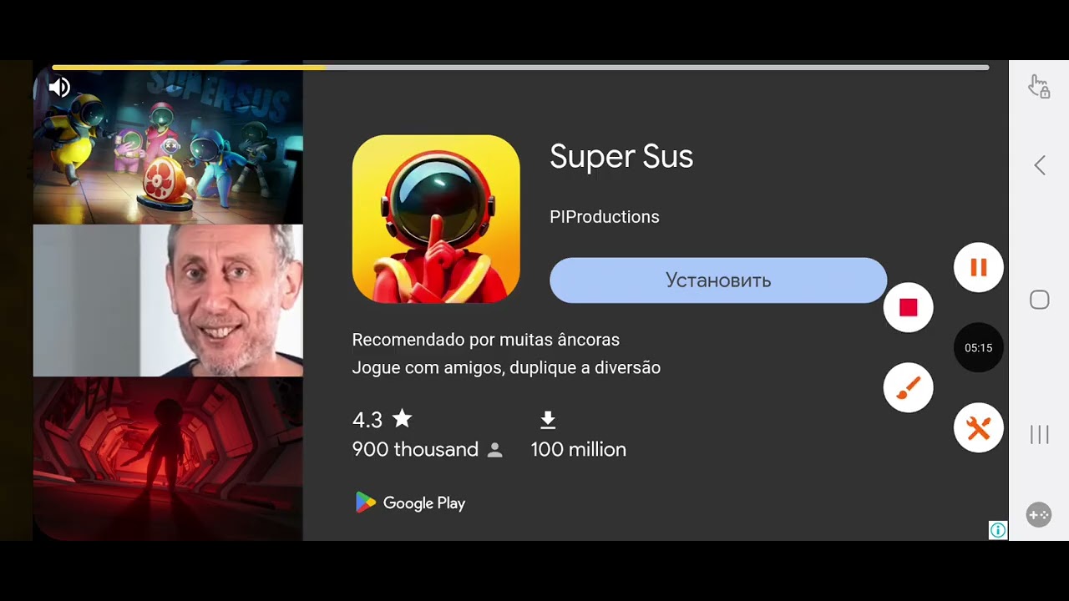Toggle the touch lock hand icon
1069x601 pixels.
pos(1039,87)
